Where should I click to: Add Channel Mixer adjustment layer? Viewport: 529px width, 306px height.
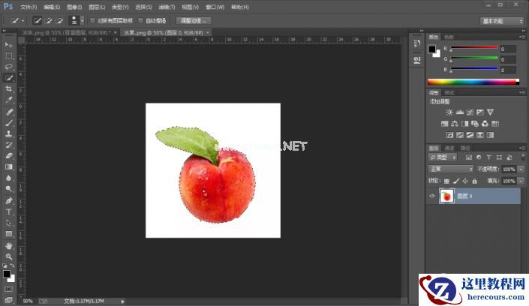[x=485, y=124]
